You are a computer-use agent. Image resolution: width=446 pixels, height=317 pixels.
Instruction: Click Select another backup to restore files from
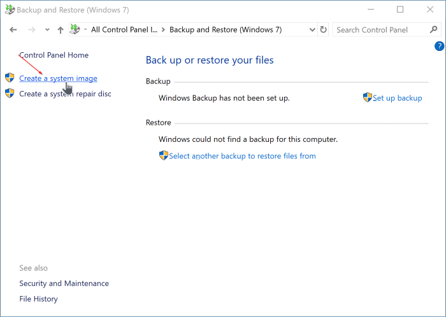coord(242,156)
